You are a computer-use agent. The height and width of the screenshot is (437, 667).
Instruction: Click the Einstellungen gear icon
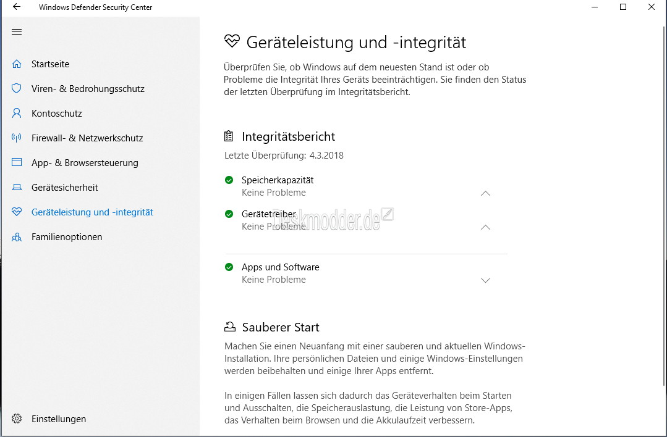click(x=17, y=418)
